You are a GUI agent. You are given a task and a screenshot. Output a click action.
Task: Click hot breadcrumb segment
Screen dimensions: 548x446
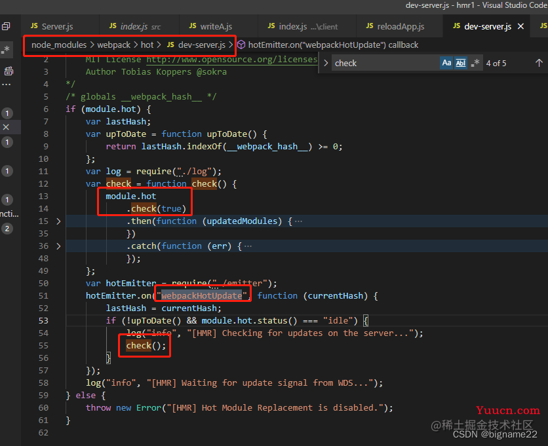pos(147,45)
